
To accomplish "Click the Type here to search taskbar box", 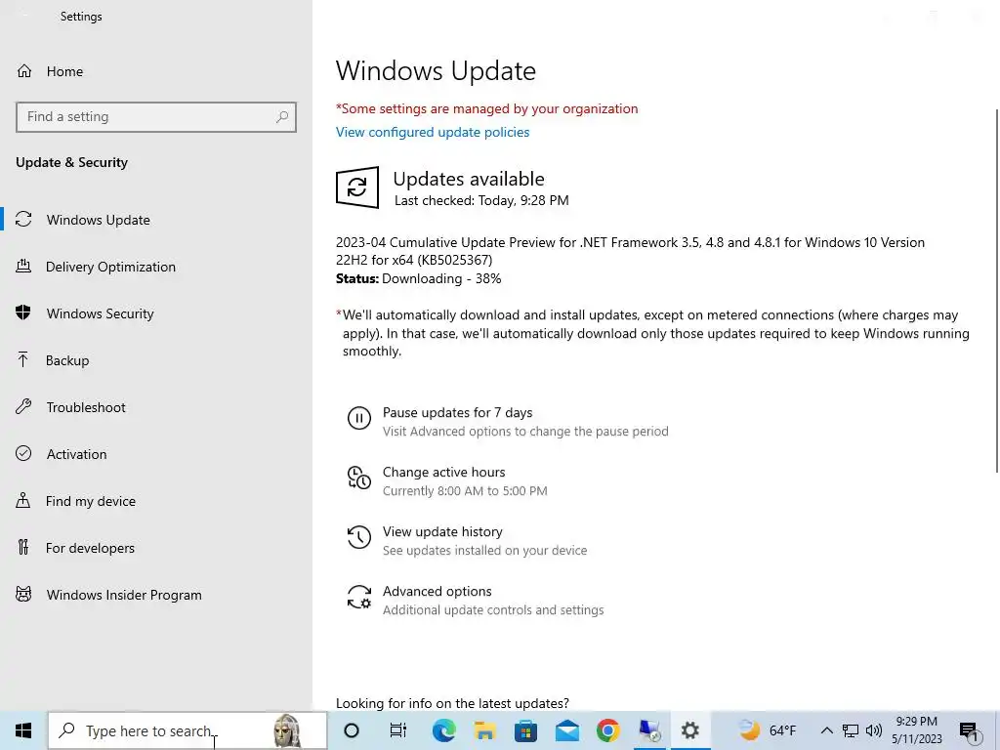I will coord(187,730).
